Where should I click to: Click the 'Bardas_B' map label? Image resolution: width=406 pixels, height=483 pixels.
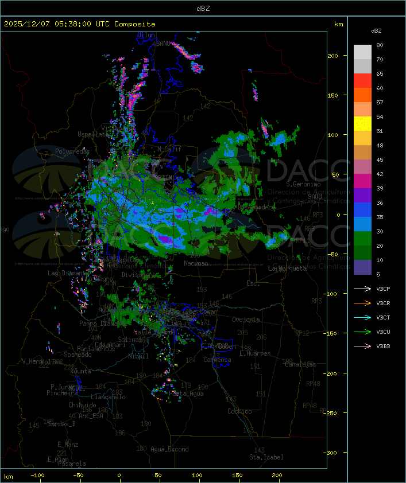pos(61,424)
